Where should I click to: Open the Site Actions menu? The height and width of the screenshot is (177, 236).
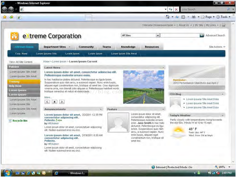click(217, 47)
